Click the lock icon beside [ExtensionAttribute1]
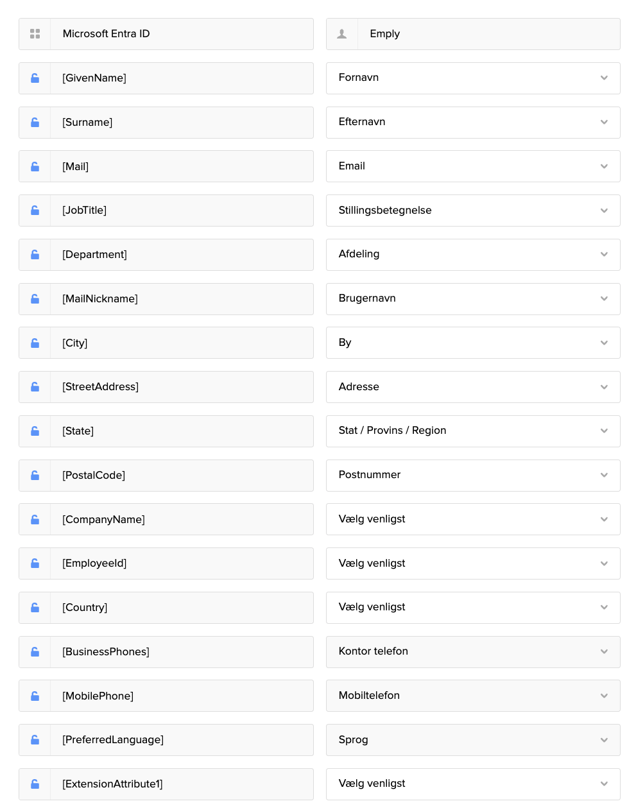This screenshot has height=808, width=636. pos(35,784)
